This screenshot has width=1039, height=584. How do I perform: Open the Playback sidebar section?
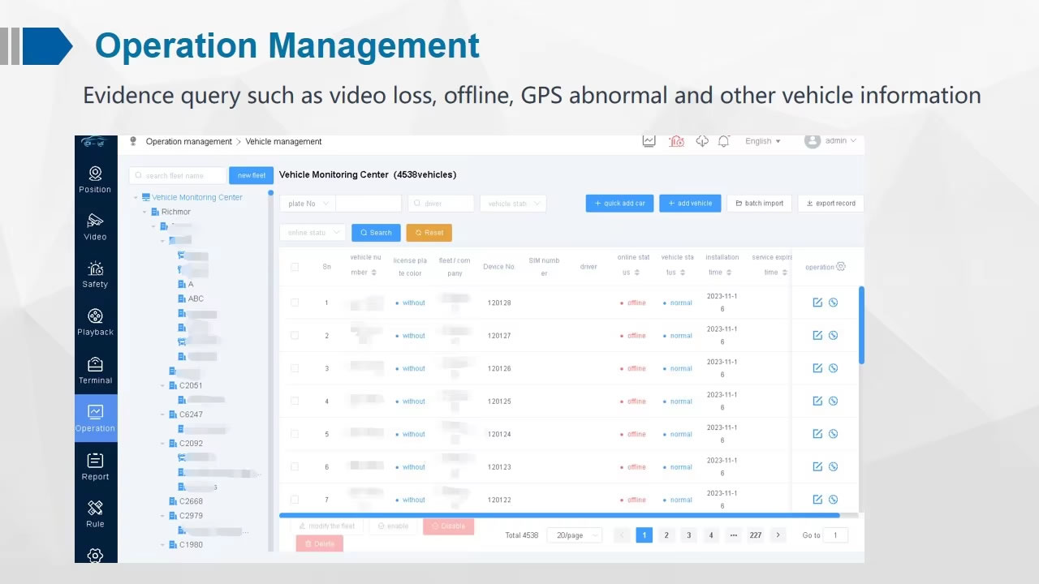click(95, 323)
